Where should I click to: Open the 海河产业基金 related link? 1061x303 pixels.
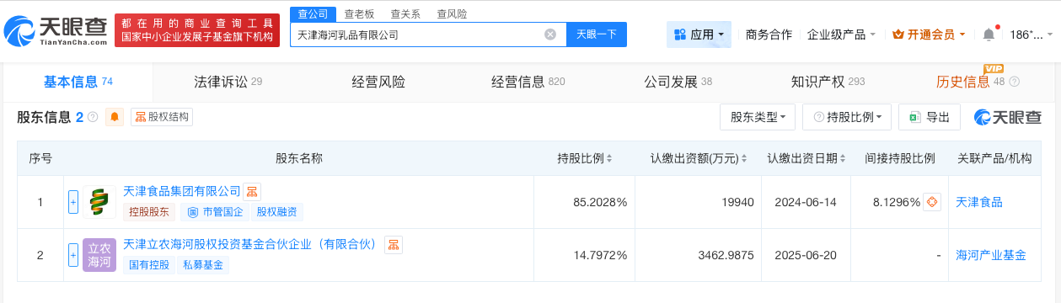coord(991,254)
